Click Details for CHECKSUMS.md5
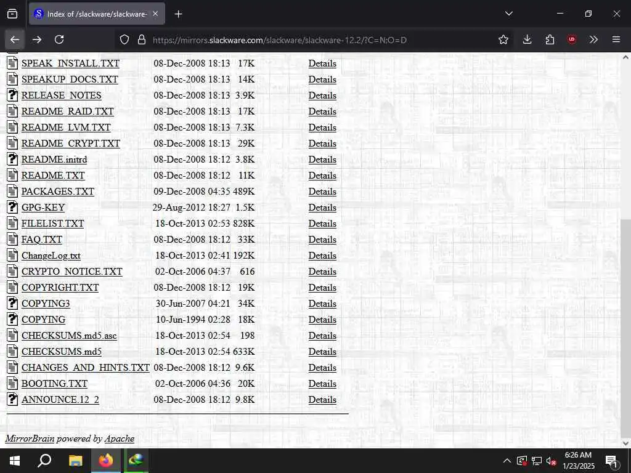Viewport: 631px width, 473px height. (322, 352)
